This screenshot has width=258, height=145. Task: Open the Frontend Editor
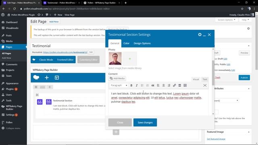(x=65, y=60)
